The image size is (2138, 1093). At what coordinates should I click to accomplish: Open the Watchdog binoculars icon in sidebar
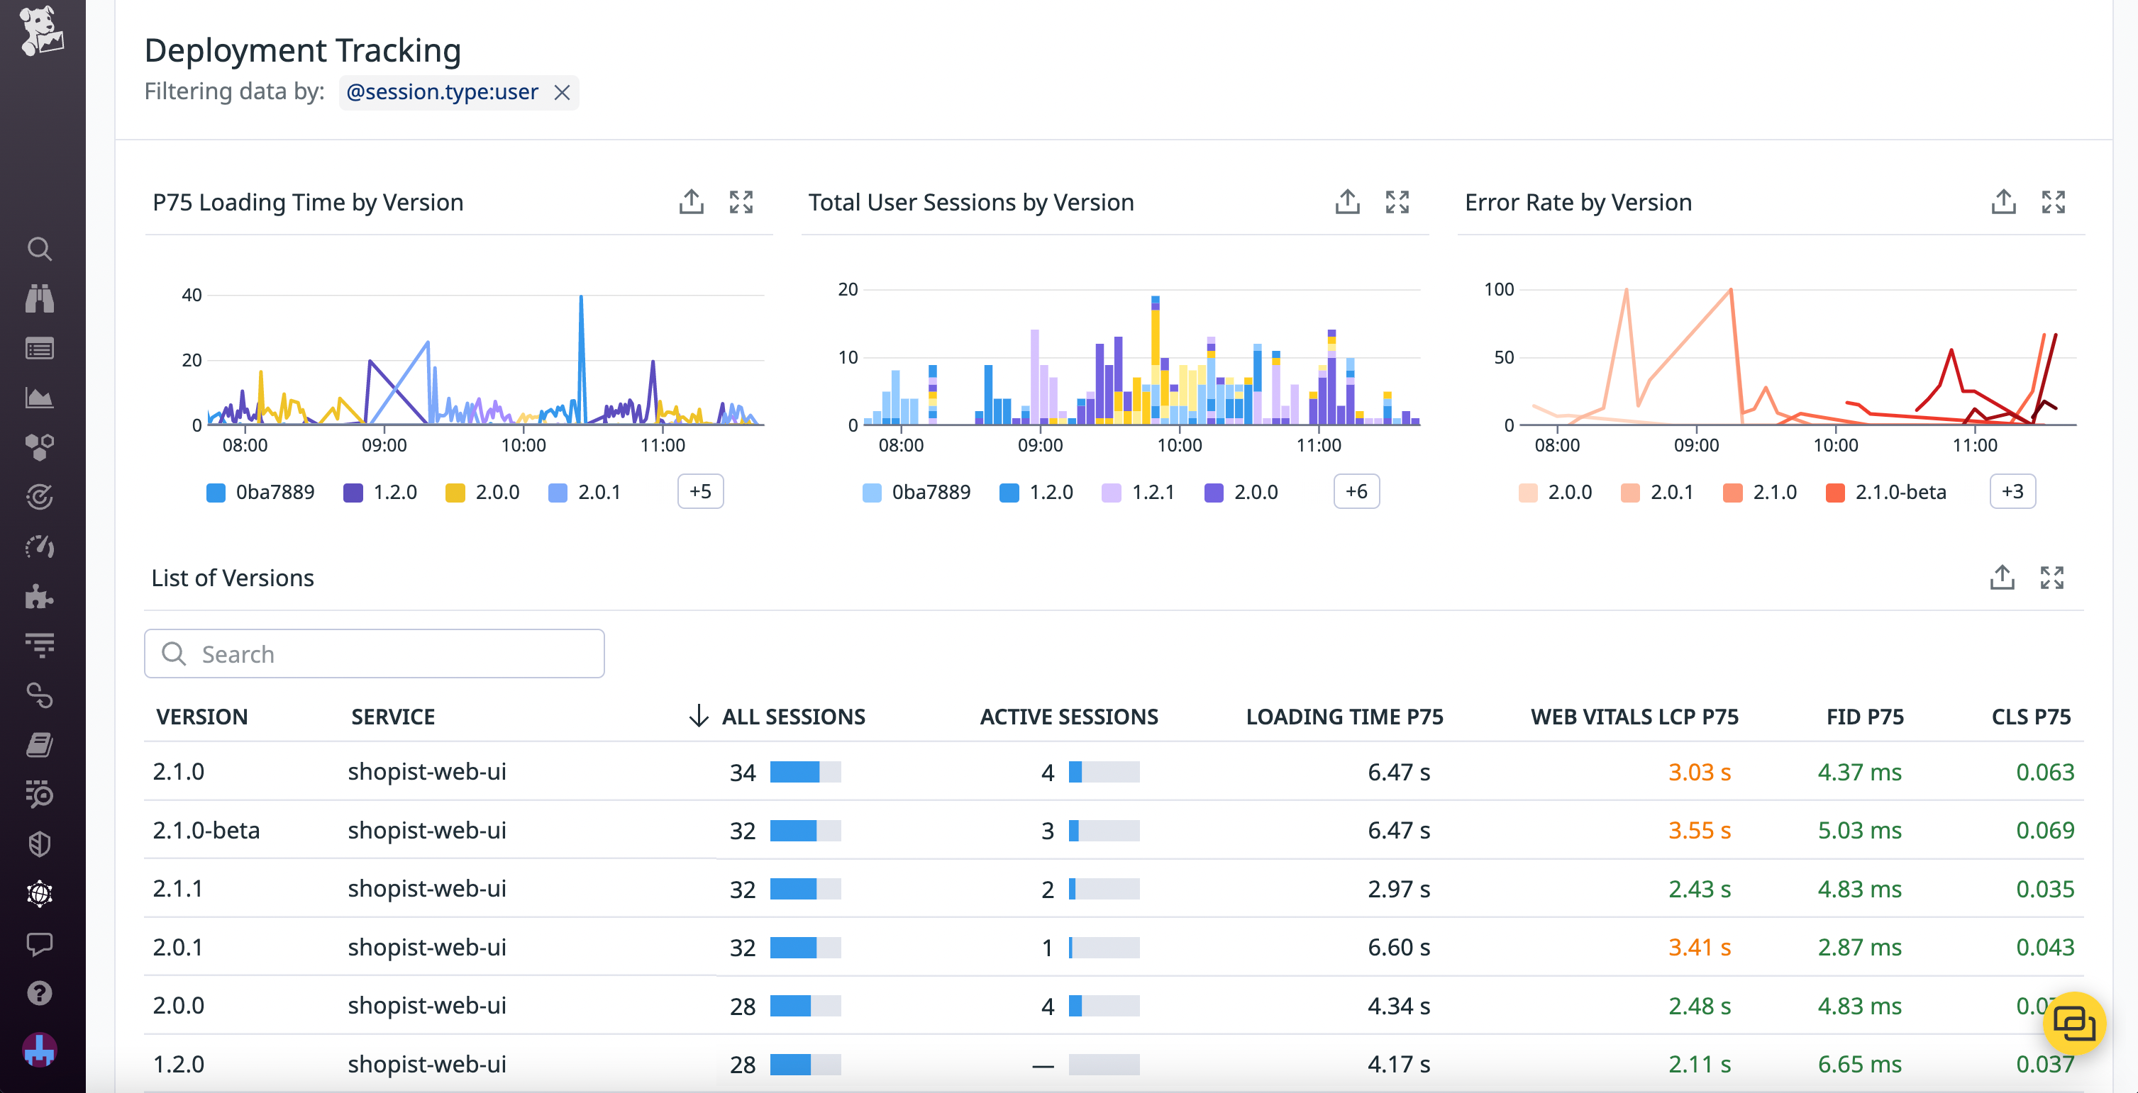(x=39, y=299)
